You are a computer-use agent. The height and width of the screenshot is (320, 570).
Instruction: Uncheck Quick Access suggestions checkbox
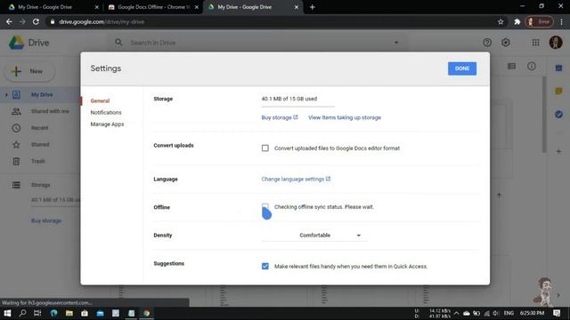click(265, 267)
